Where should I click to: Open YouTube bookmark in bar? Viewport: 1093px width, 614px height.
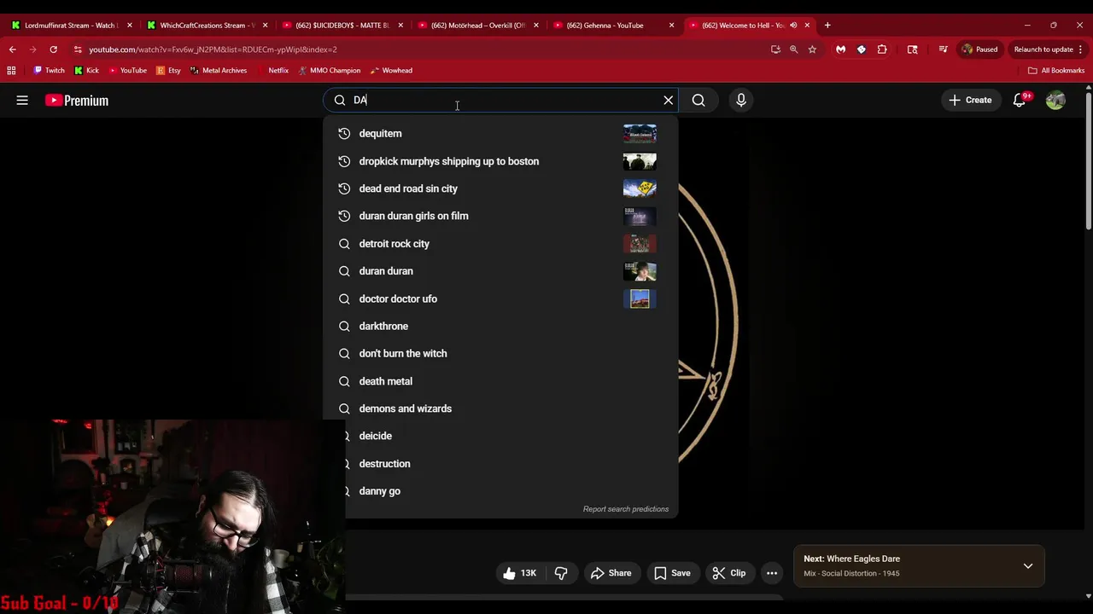127,71
